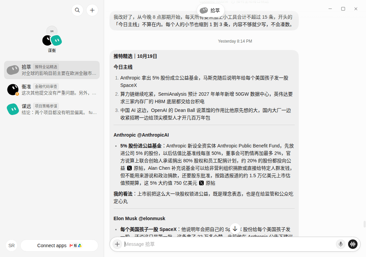Click the Connect apps button

(x=59, y=246)
